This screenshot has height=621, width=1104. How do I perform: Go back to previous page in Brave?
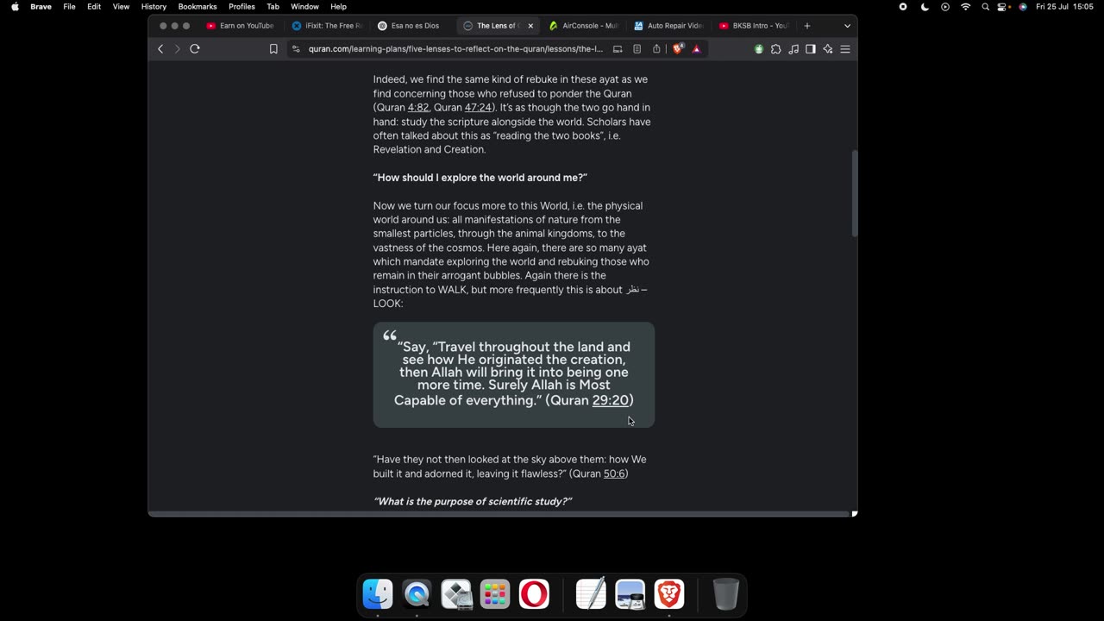pos(160,49)
